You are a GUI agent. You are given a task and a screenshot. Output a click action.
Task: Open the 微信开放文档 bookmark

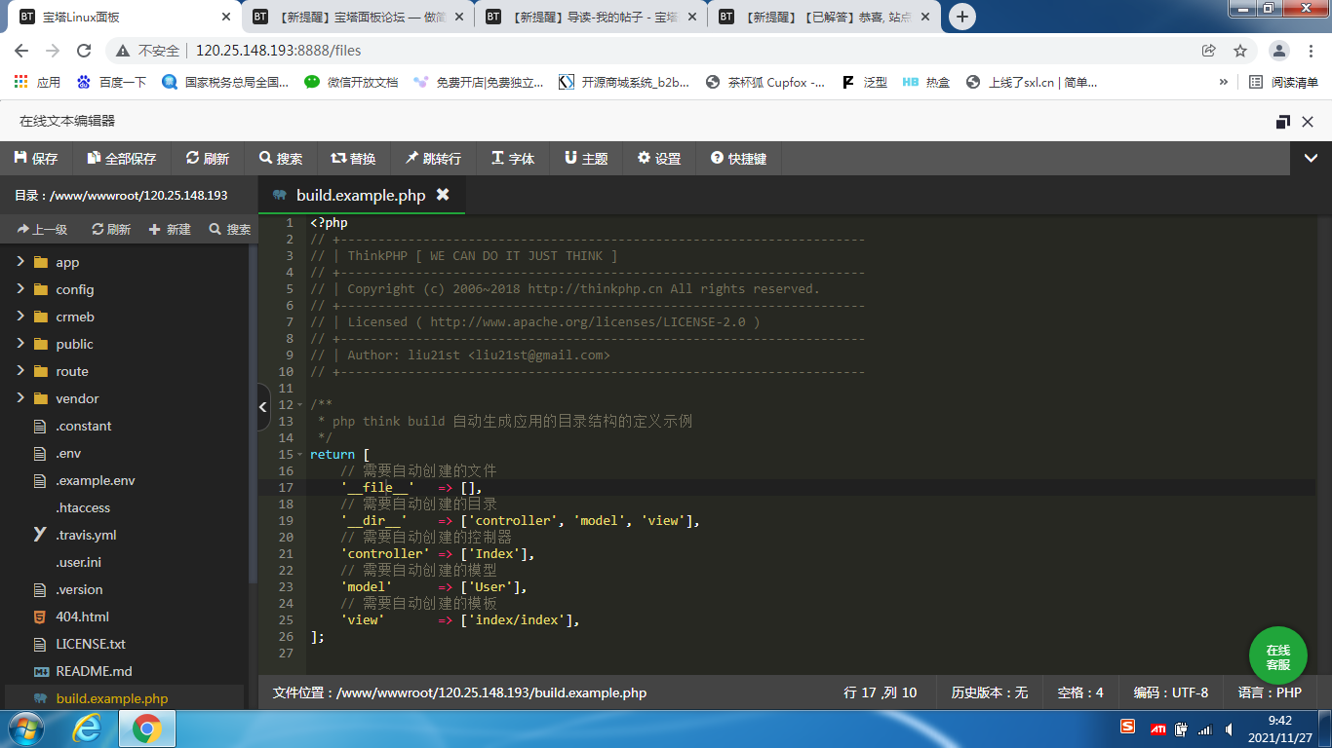pyautogui.click(x=351, y=83)
